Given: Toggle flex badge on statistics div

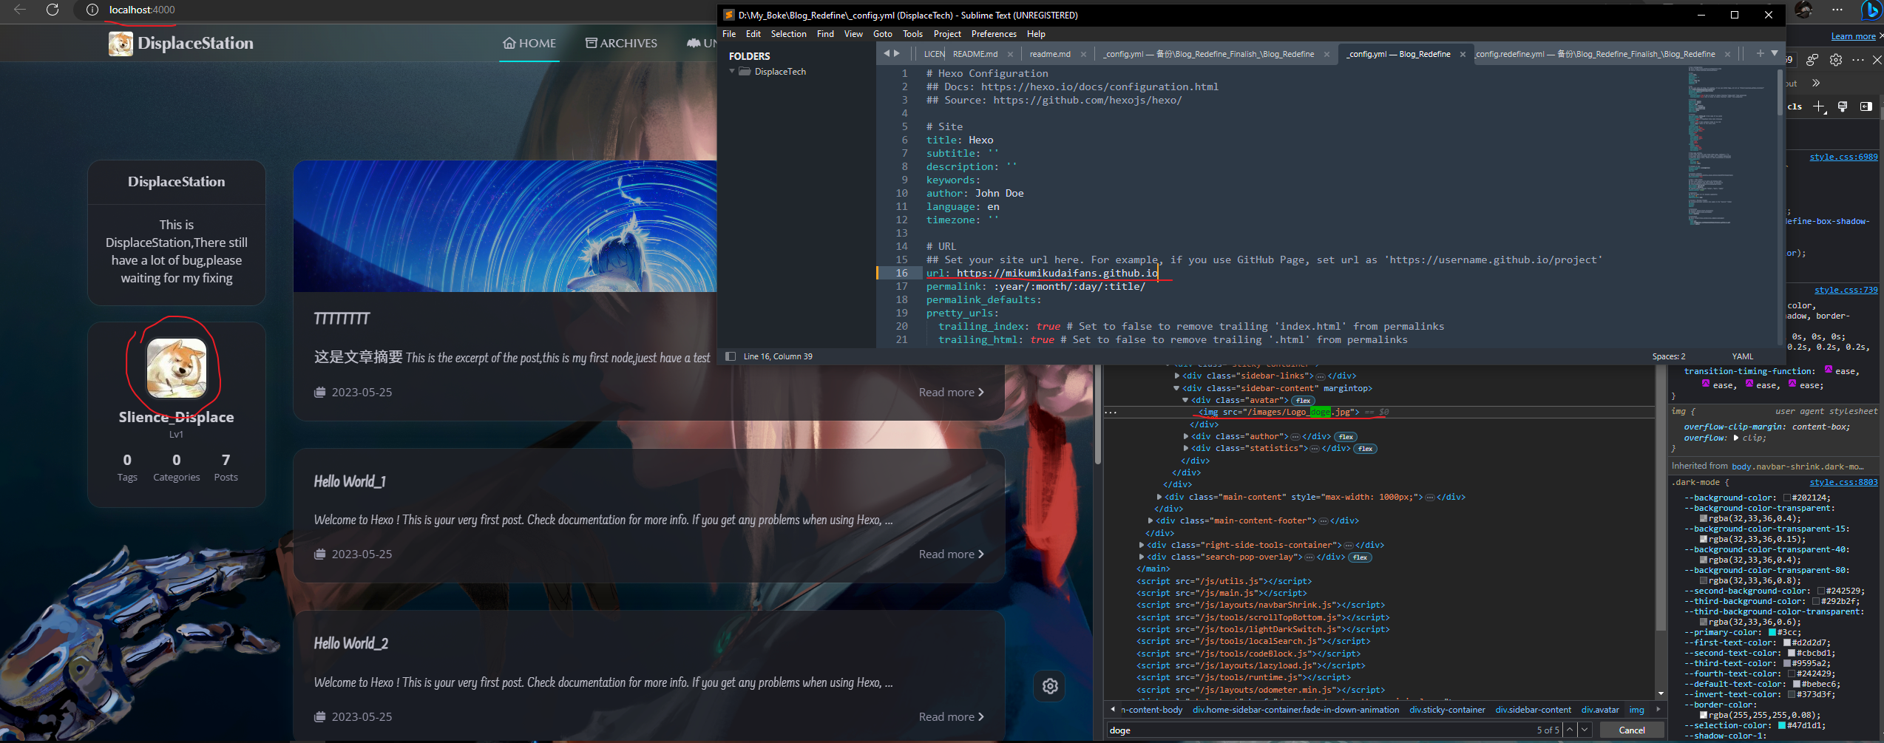Looking at the screenshot, I should click(1365, 449).
